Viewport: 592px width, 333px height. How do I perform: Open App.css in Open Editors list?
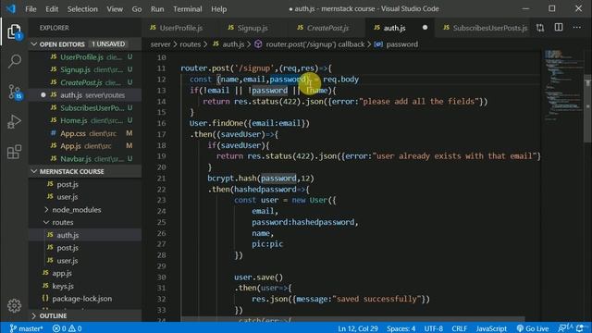85,133
